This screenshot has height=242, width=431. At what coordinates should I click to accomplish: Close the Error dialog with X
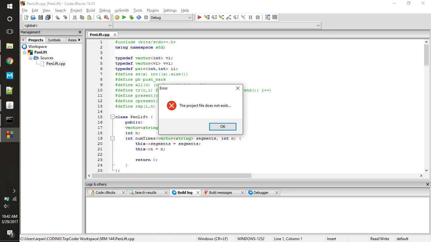238,88
